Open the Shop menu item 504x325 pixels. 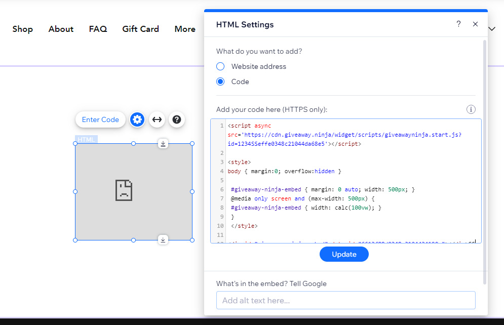pyautogui.click(x=22, y=29)
